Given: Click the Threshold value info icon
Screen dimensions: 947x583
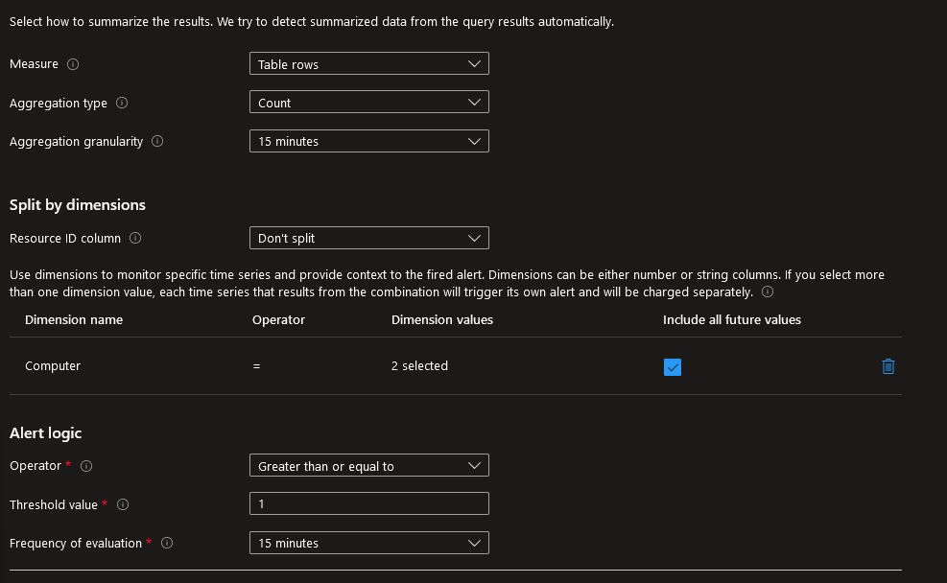Looking at the screenshot, I should click(x=123, y=504).
